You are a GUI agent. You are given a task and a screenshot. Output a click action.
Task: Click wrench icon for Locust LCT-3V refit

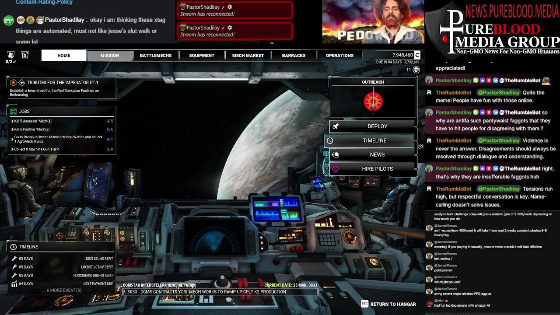(x=14, y=267)
